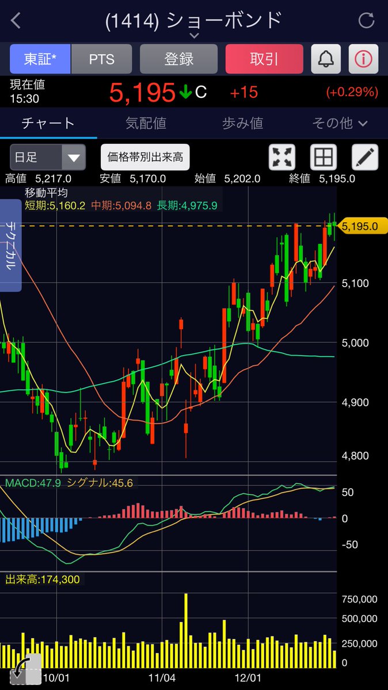Open the 日足 timeframe dropdown
The width and height of the screenshot is (388, 690).
[x=48, y=157]
